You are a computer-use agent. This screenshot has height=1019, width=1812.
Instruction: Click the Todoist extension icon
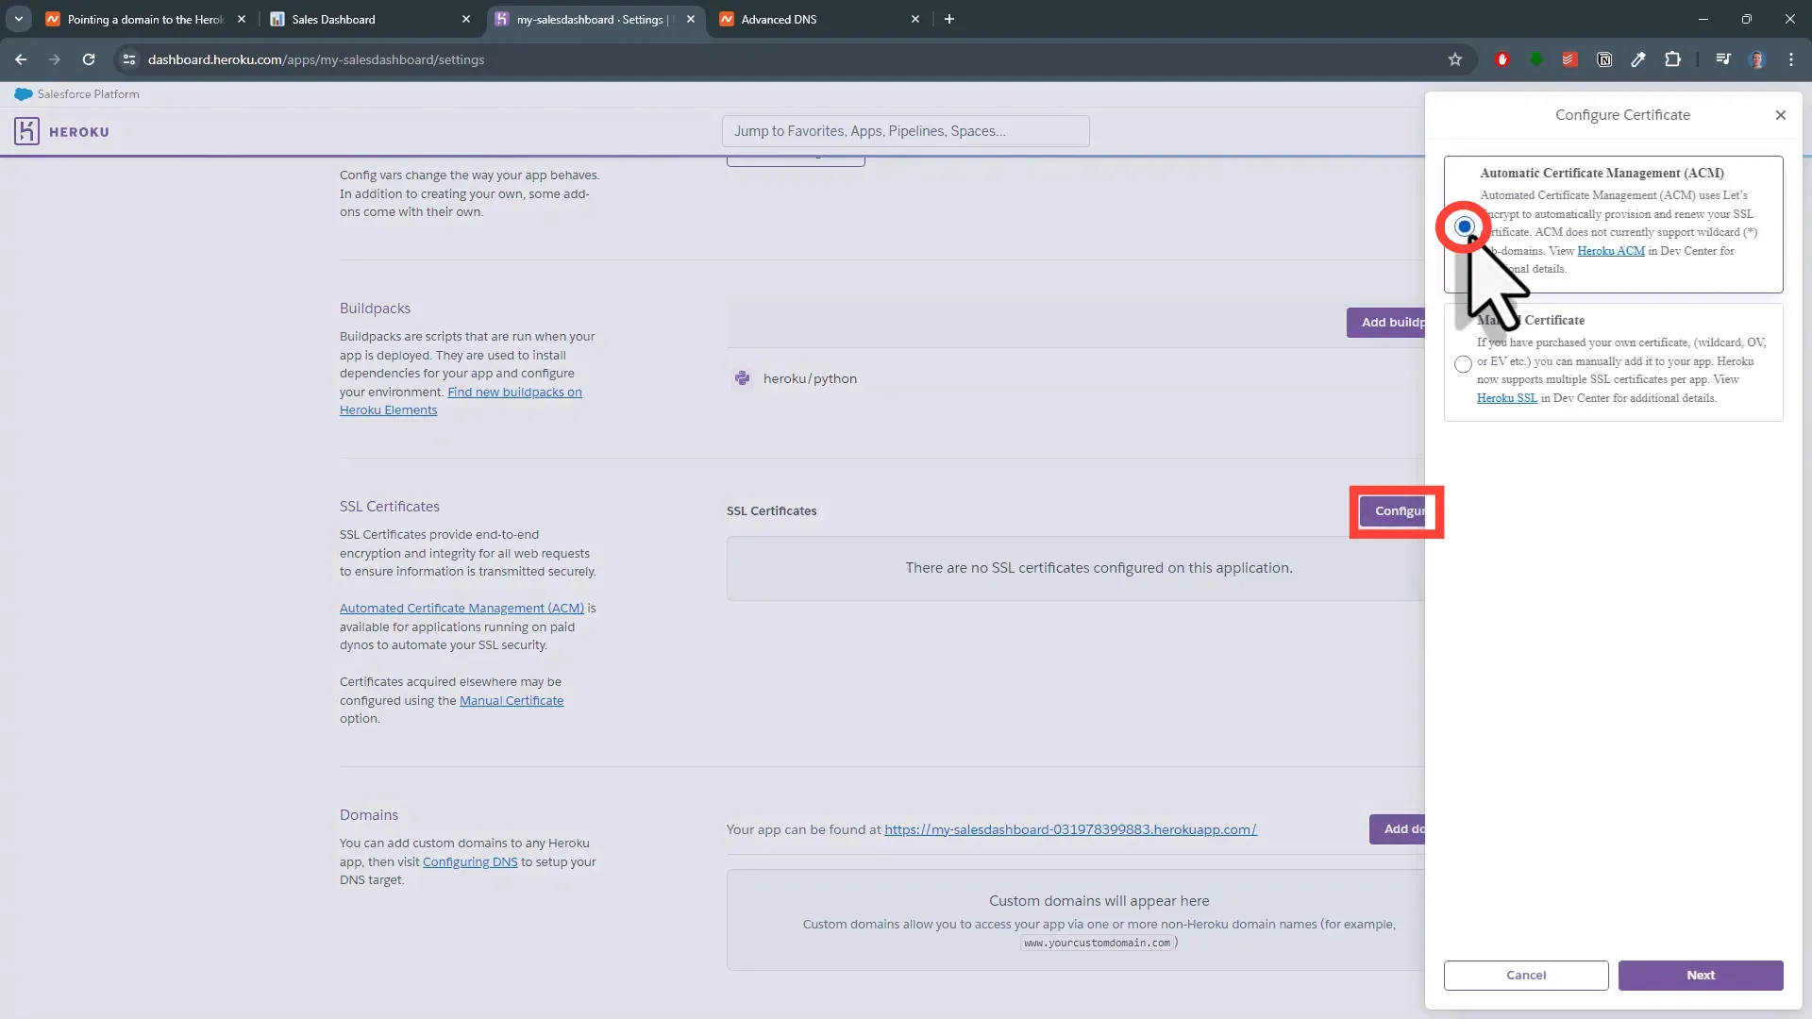coord(1569,59)
